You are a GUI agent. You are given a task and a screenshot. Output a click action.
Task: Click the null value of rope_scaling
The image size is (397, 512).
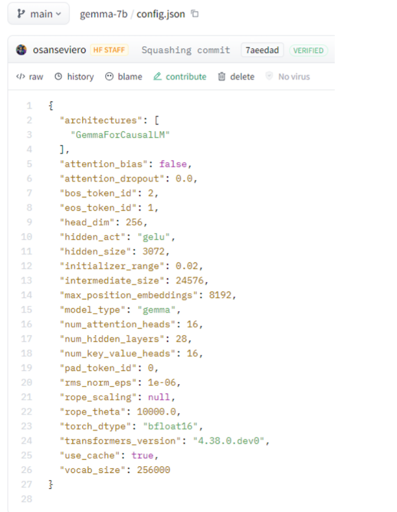[x=159, y=397]
